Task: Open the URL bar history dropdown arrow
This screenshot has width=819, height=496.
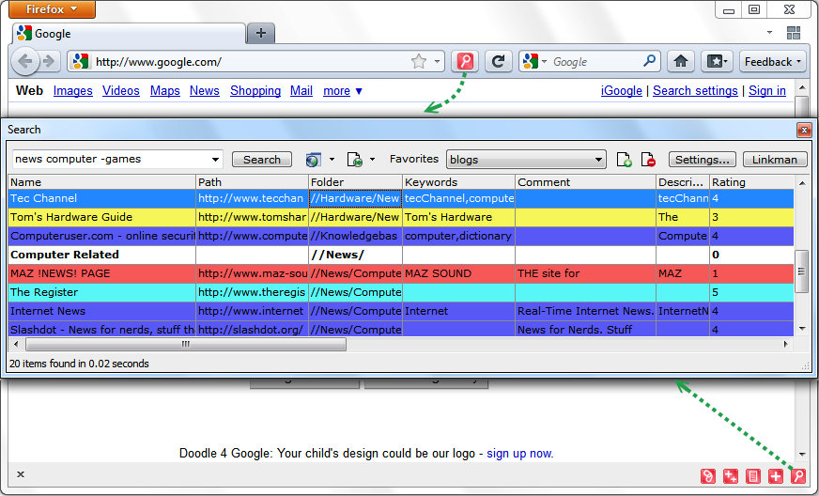Action: 437,62
